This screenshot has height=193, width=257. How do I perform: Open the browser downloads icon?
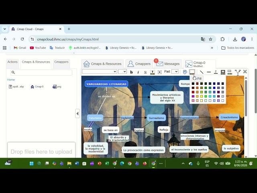[235, 39]
